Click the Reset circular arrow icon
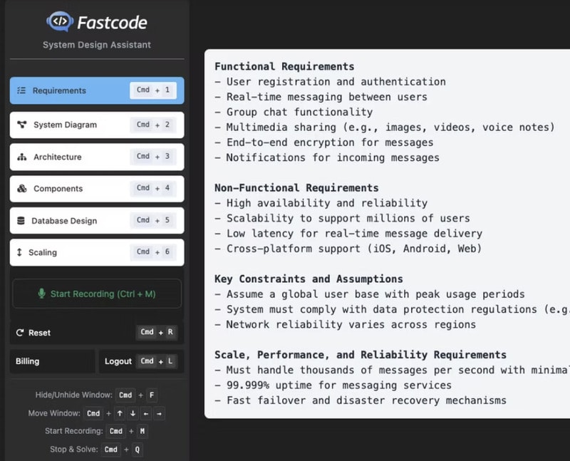Screen dimensions: 570x461 coord(19,333)
